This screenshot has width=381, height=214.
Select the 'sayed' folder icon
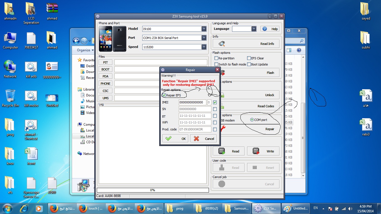tap(366, 11)
